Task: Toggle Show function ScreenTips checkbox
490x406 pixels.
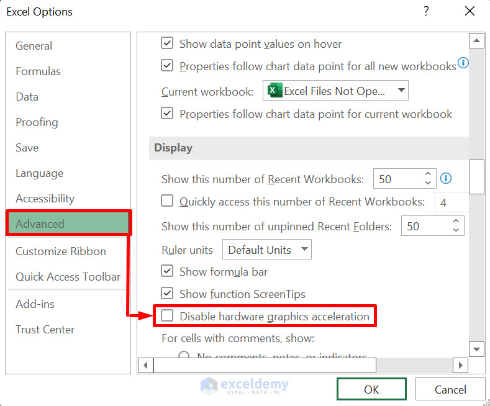Action: pyautogui.click(x=167, y=294)
